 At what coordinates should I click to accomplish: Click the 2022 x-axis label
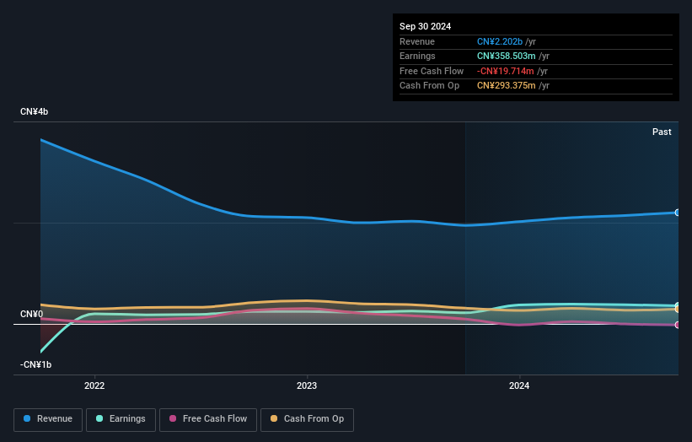[94, 385]
